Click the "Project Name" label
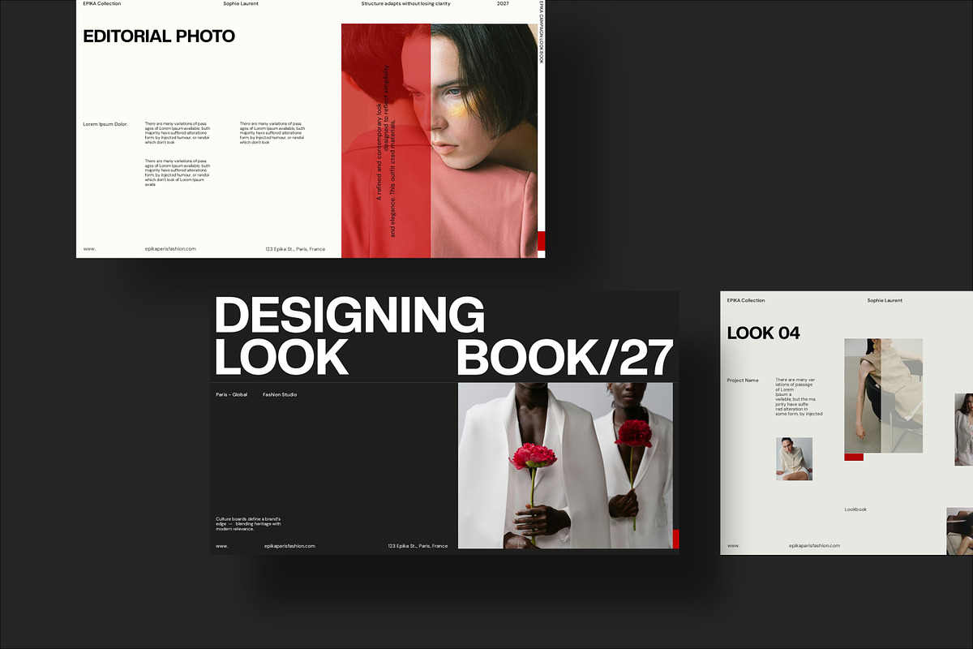The image size is (973, 649). [743, 380]
